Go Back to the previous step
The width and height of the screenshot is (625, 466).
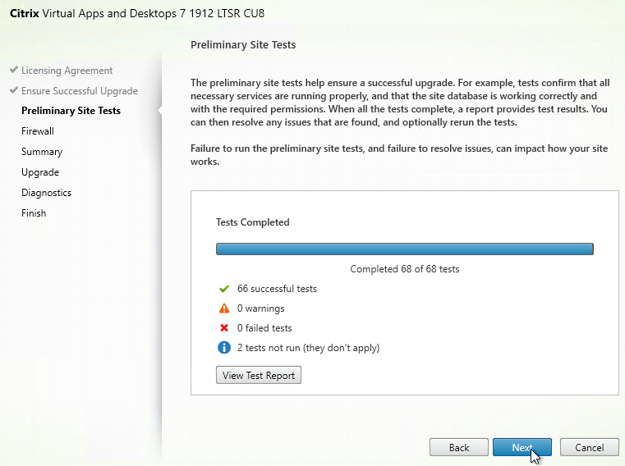click(459, 447)
